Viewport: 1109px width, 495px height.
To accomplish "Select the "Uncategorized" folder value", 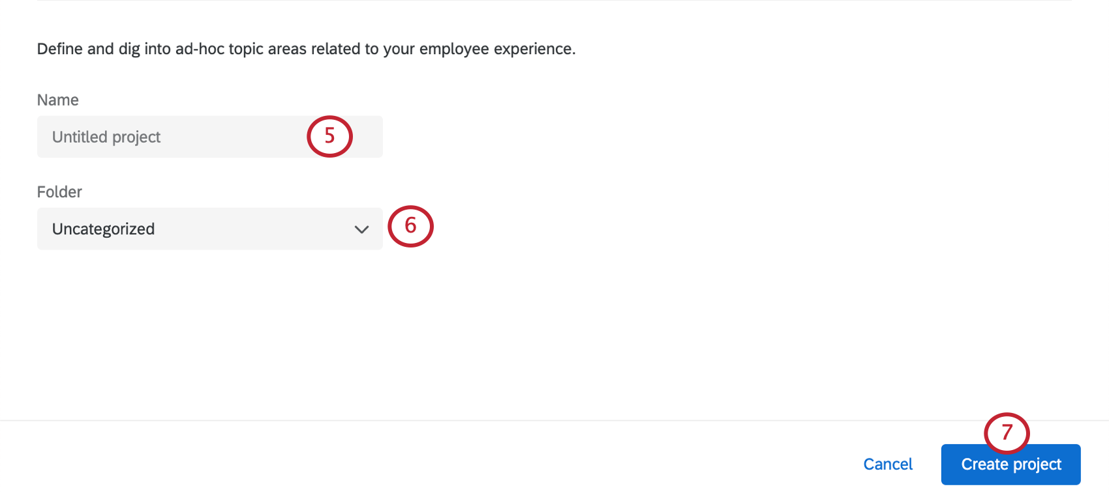I will [104, 229].
